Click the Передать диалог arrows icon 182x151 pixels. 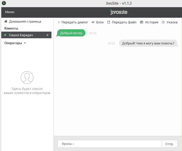59,22
